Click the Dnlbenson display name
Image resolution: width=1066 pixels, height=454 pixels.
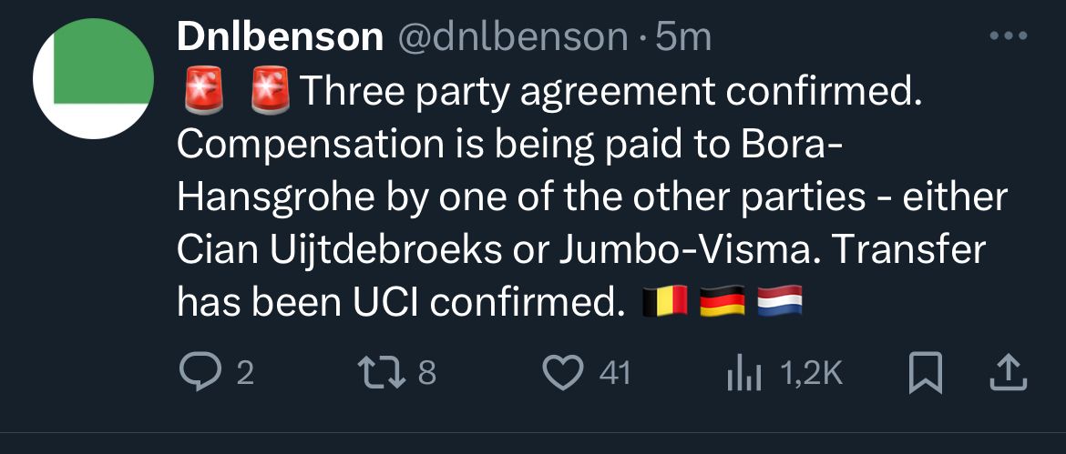280,37
